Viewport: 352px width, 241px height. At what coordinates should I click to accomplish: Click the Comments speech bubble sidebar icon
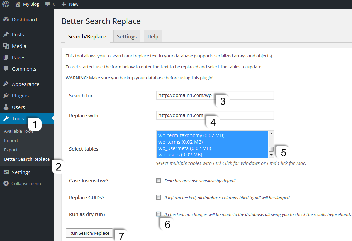coord(6,69)
